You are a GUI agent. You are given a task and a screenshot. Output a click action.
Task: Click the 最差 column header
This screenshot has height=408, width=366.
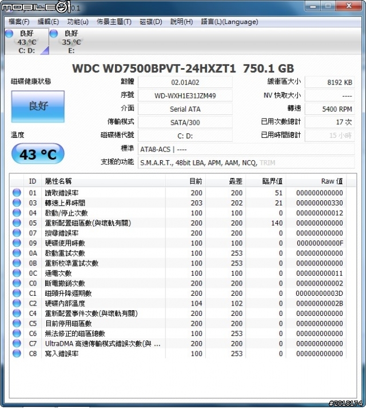click(225, 181)
